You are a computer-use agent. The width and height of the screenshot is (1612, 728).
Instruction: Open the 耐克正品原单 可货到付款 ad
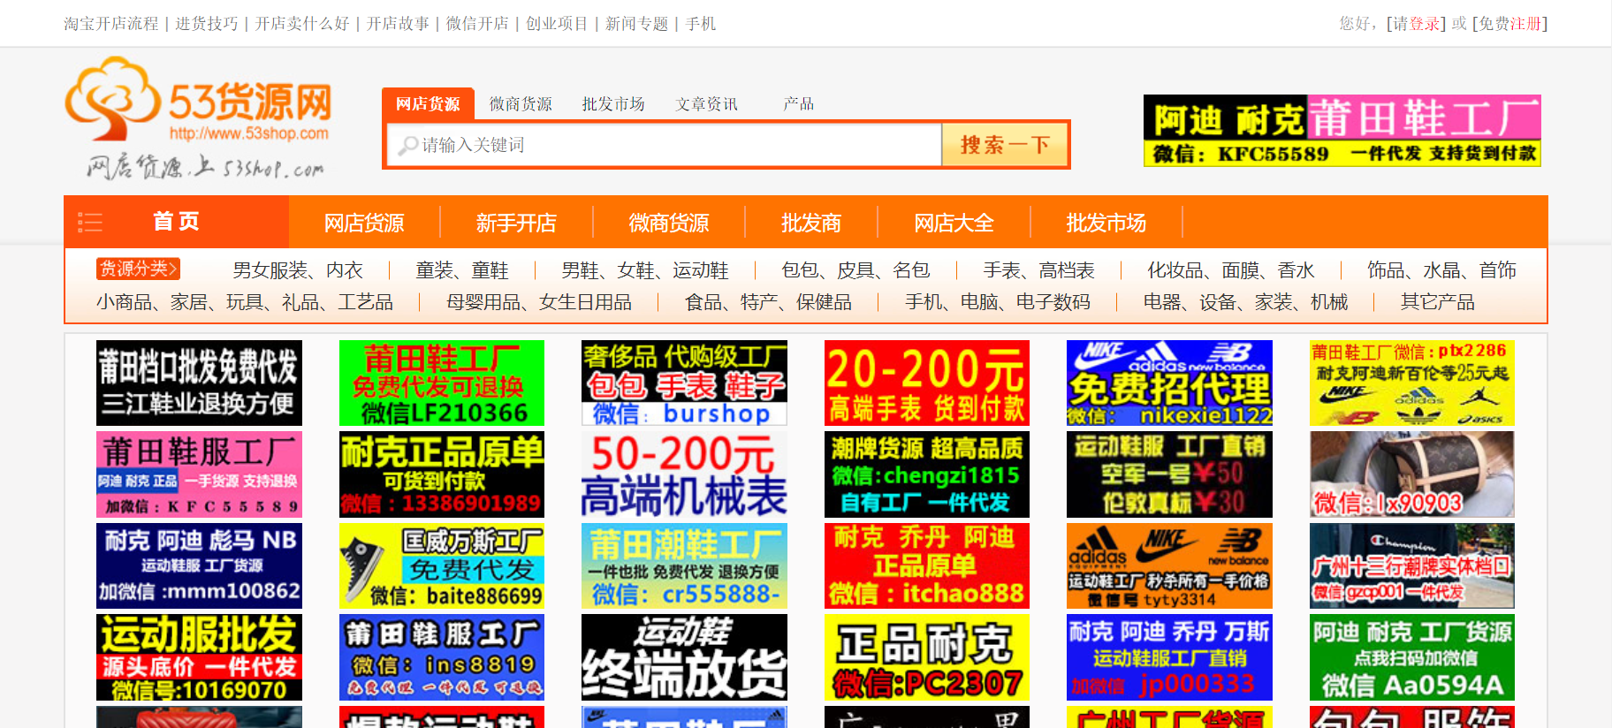442,474
